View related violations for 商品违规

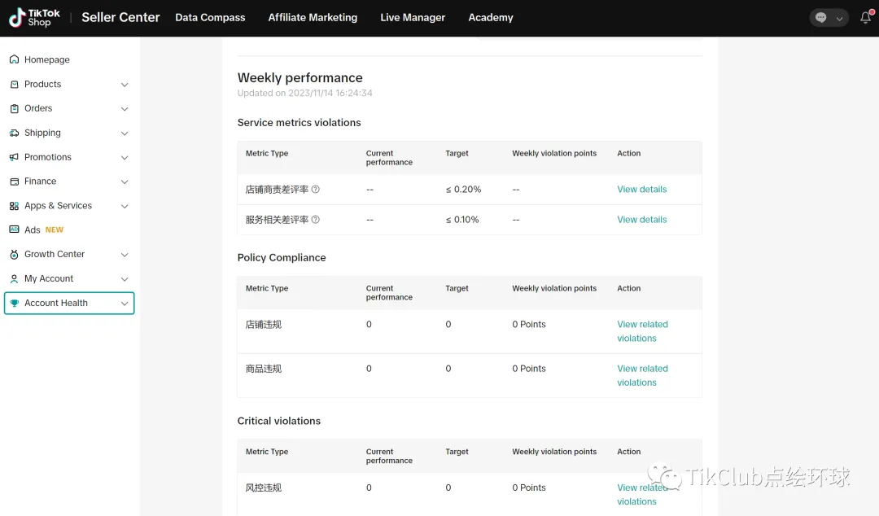point(642,376)
